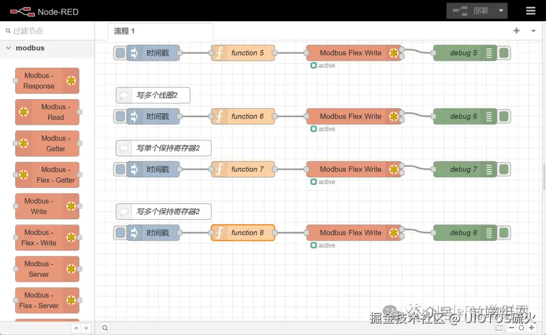Viewport: 546px width, 335px height.
Task: Toggle the debug 8 output button
Action: (x=504, y=233)
